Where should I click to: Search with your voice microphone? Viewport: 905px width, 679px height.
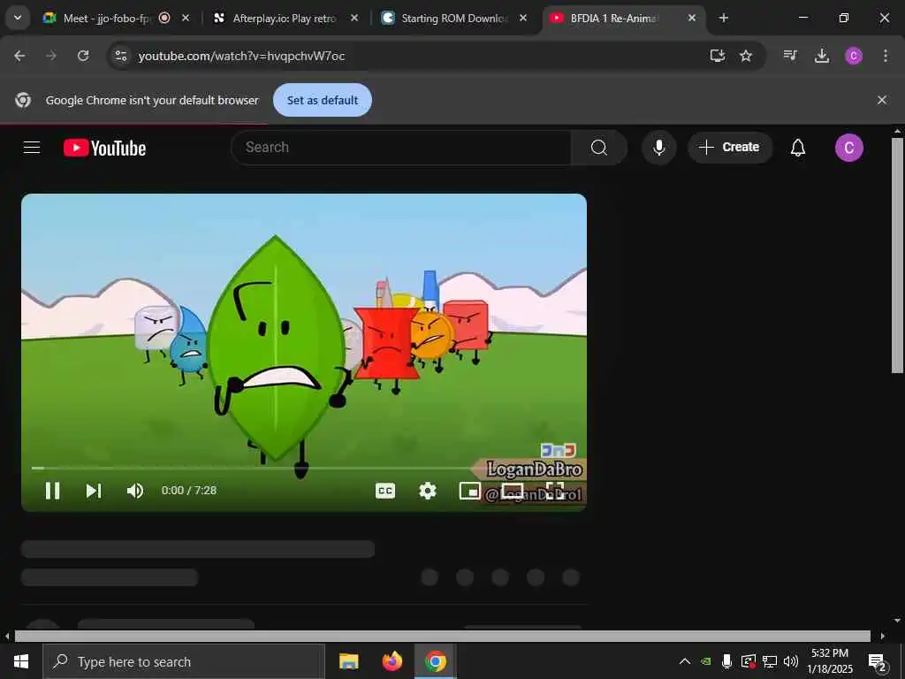[x=658, y=148]
